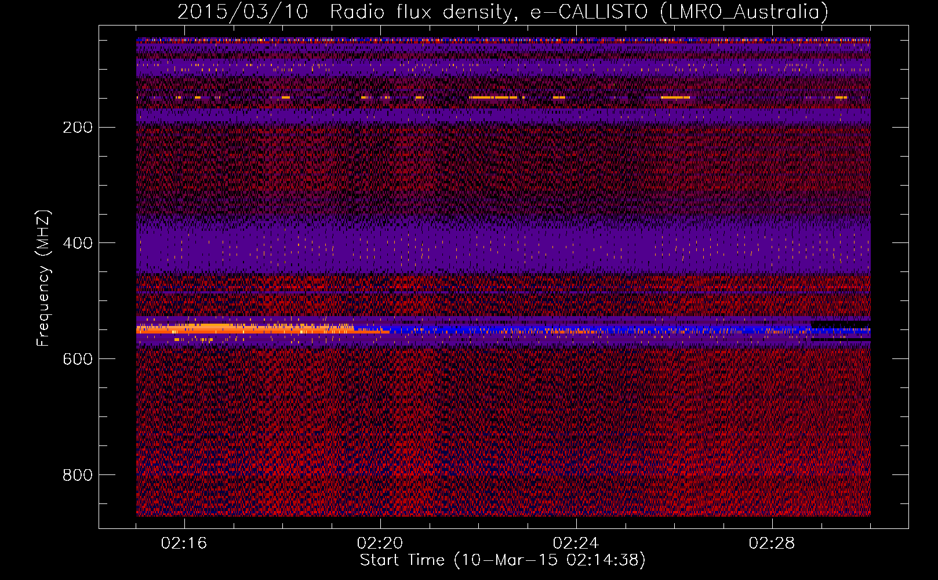Viewport: 938px width, 580px height.
Task: Click the station name '(LMRO_Australia)' in the title
Action: tap(744, 12)
